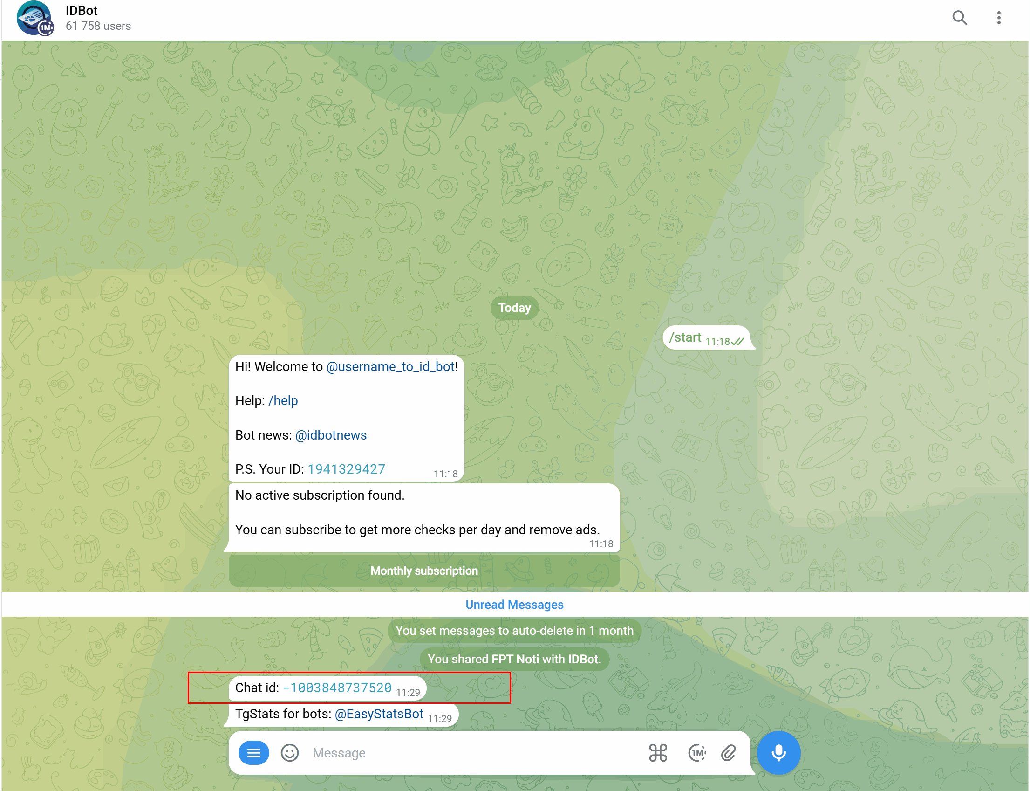Open the @username_to_id_bot mention link
The width and height of the screenshot is (1030, 791).
390,366
